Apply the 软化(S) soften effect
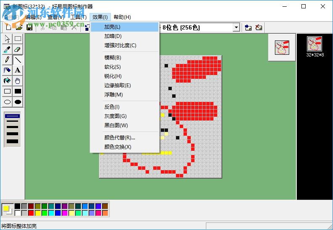333x230 pixels. pyautogui.click(x=125, y=67)
